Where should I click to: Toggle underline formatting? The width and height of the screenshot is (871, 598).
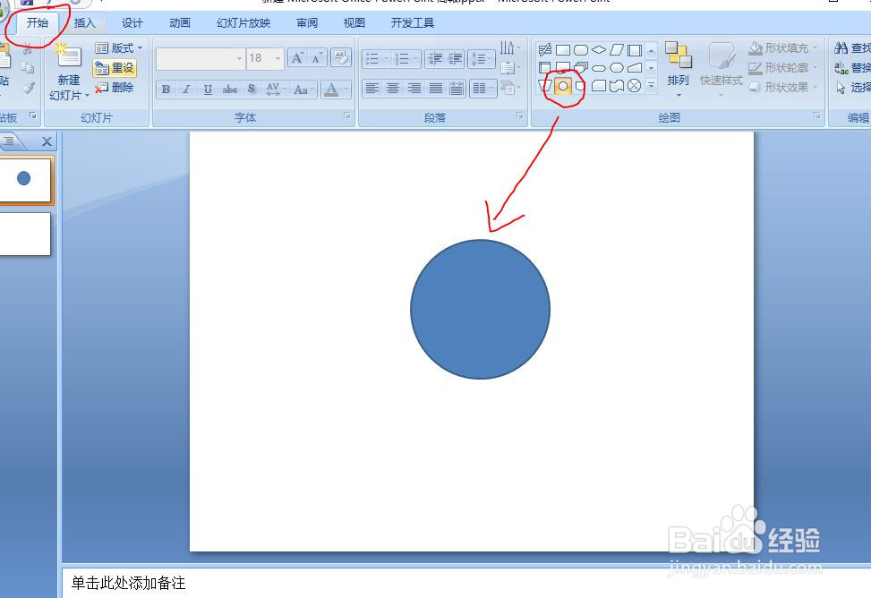click(x=208, y=89)
